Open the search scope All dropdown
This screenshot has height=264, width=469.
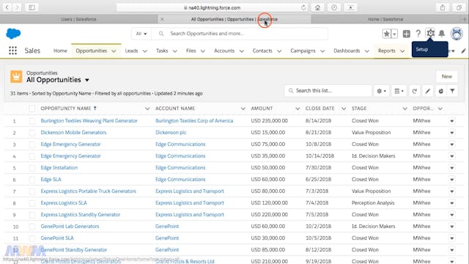[x=141, y=34]
